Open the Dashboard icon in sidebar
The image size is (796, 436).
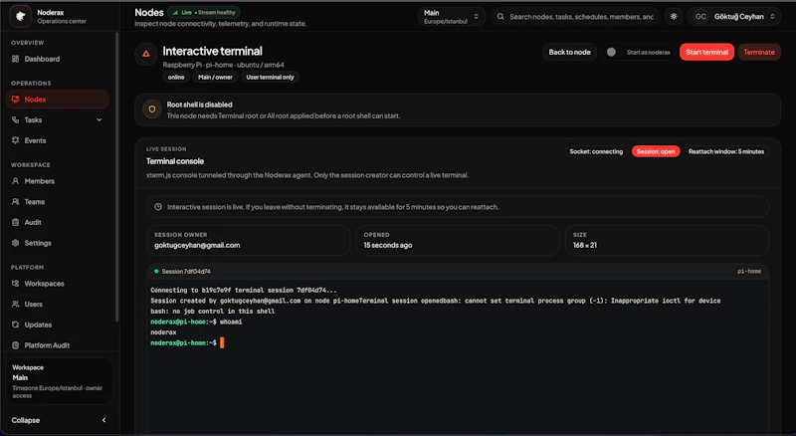pos(15,59)
